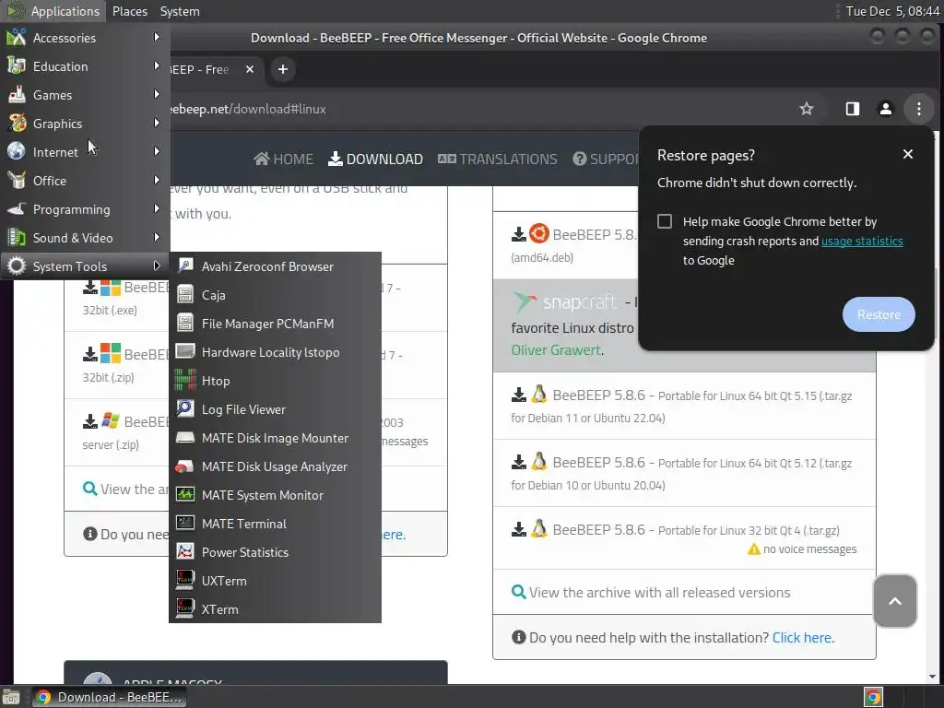Open the System panel menu
This screenshot has height=708, width=944.
click(x=180, y=11)
